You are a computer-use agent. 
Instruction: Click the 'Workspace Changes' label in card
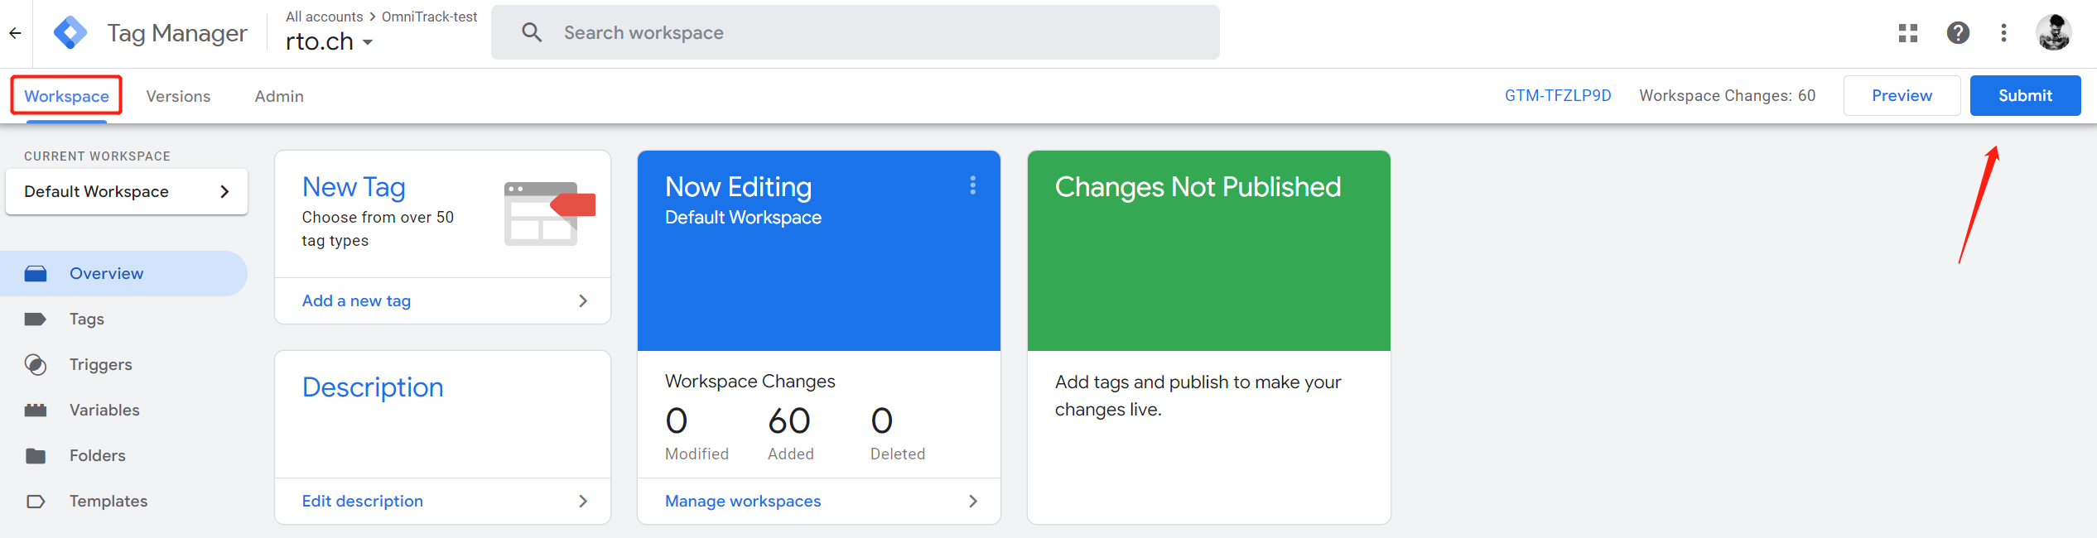click(750, 382)
